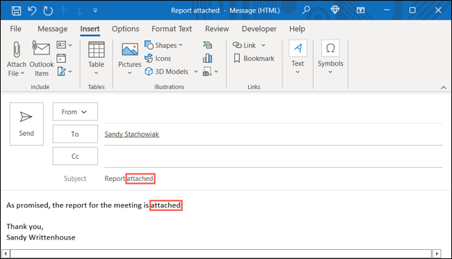Open the search magnifier in title bar

point(306,10)
